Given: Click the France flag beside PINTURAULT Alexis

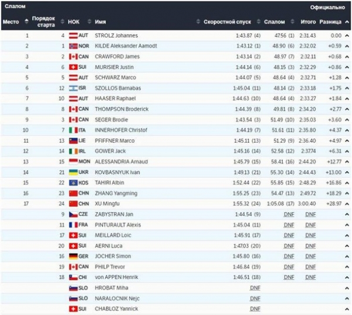Looking at the screenshot, I should tap(73, 225).
